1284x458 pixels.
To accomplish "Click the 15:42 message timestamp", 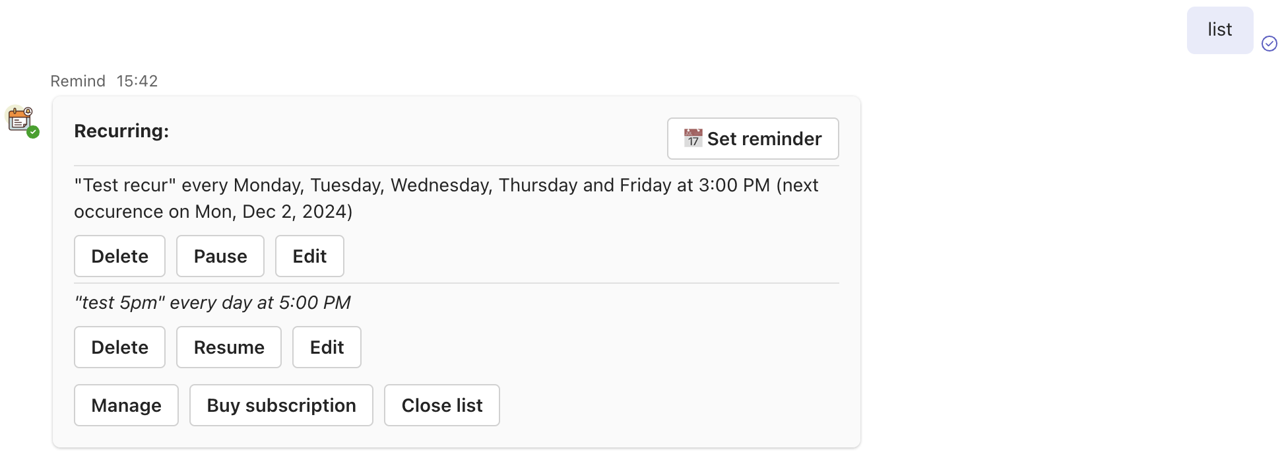I will click(x=138, y=81).
